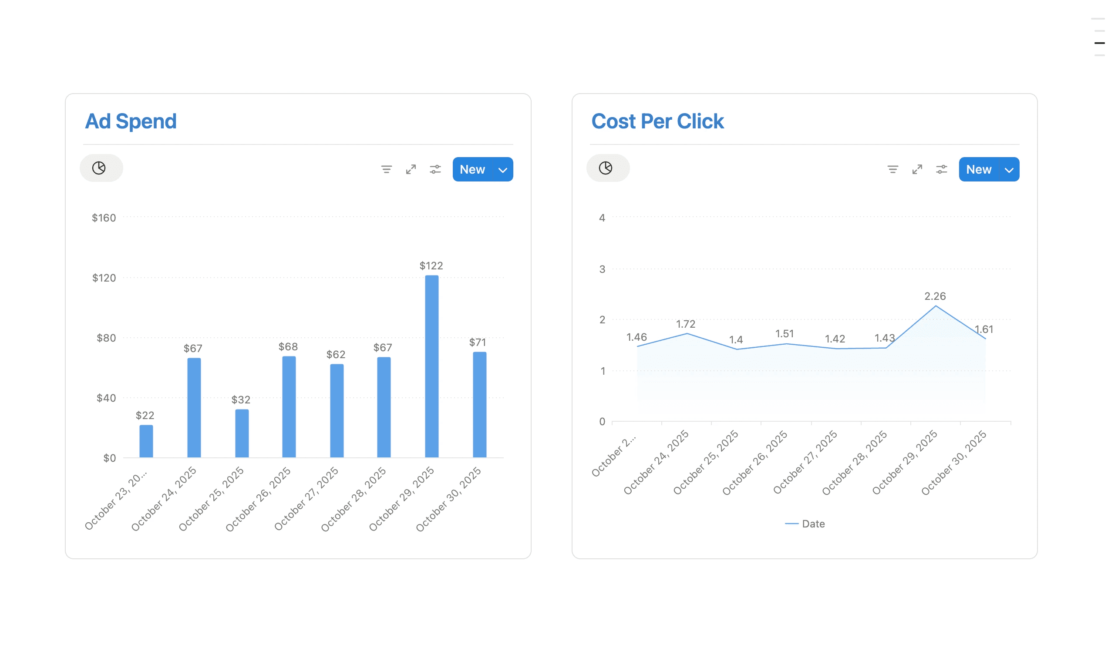Click the Cost Per Click heading

click(x=658, y=121)
